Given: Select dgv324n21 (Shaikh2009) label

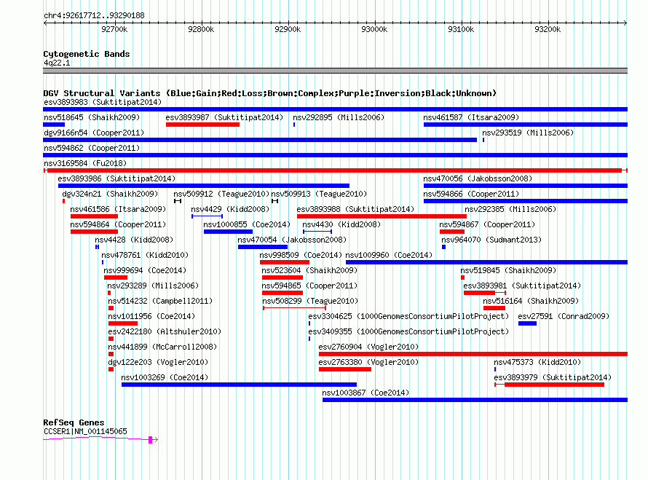Looking at the screenshot, I should click(x=110, y=194).
